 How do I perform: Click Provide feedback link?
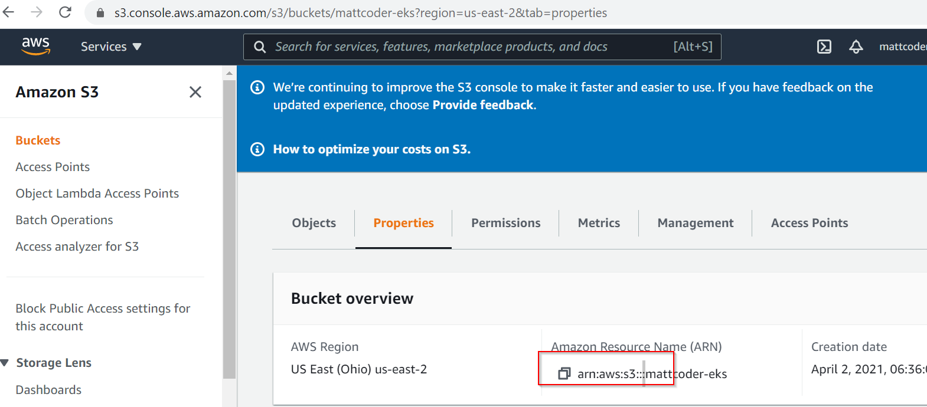click(483, 105)
